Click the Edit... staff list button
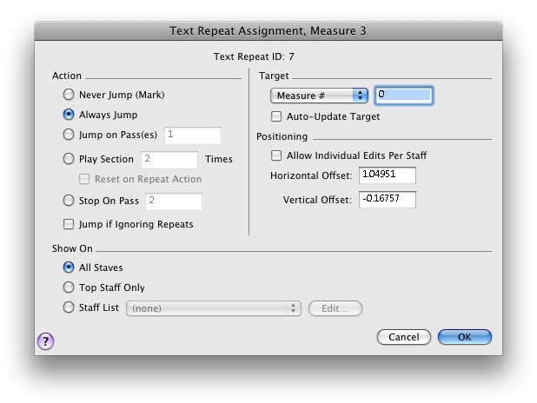 [x=335, y=308]
